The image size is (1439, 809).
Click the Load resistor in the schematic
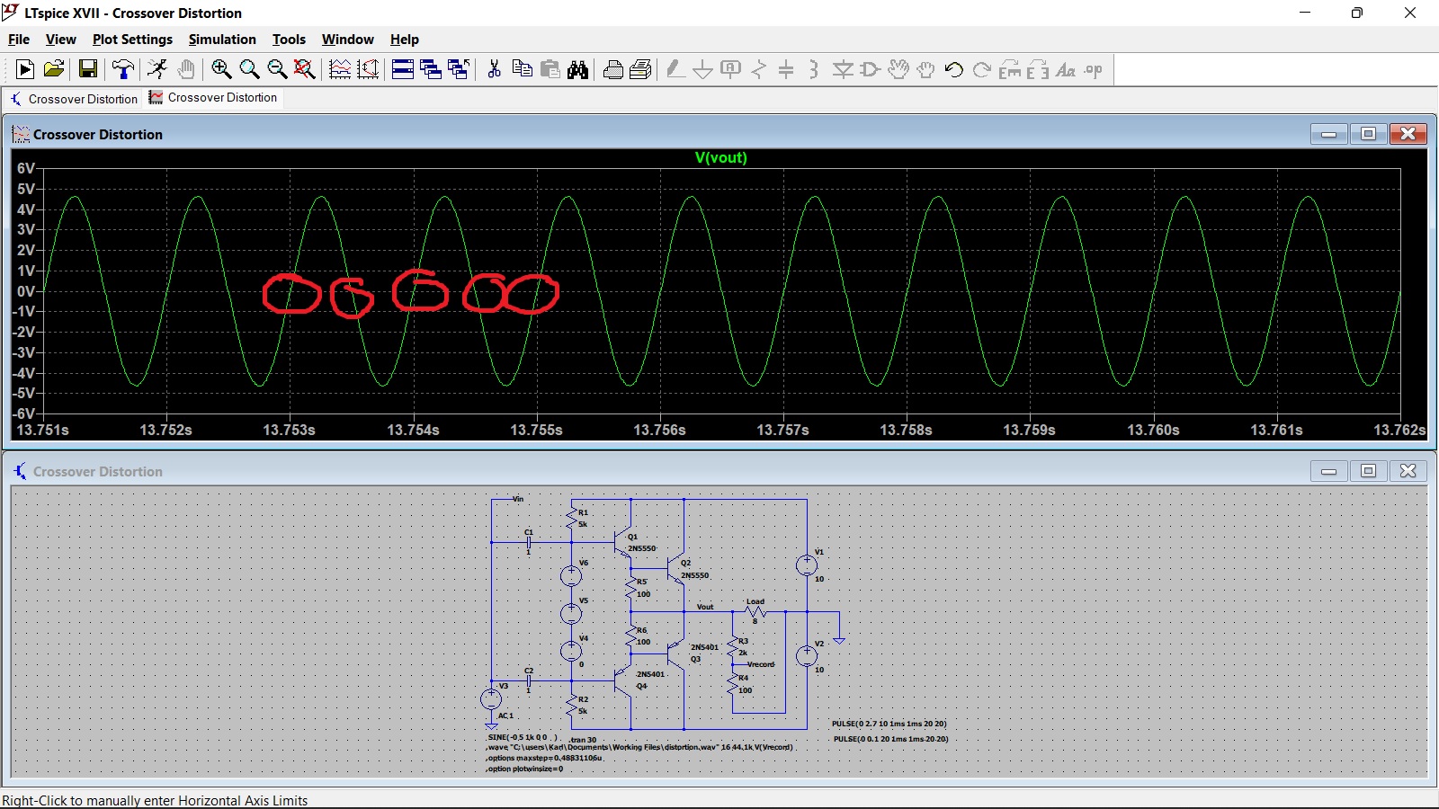(x=755, y=611)
